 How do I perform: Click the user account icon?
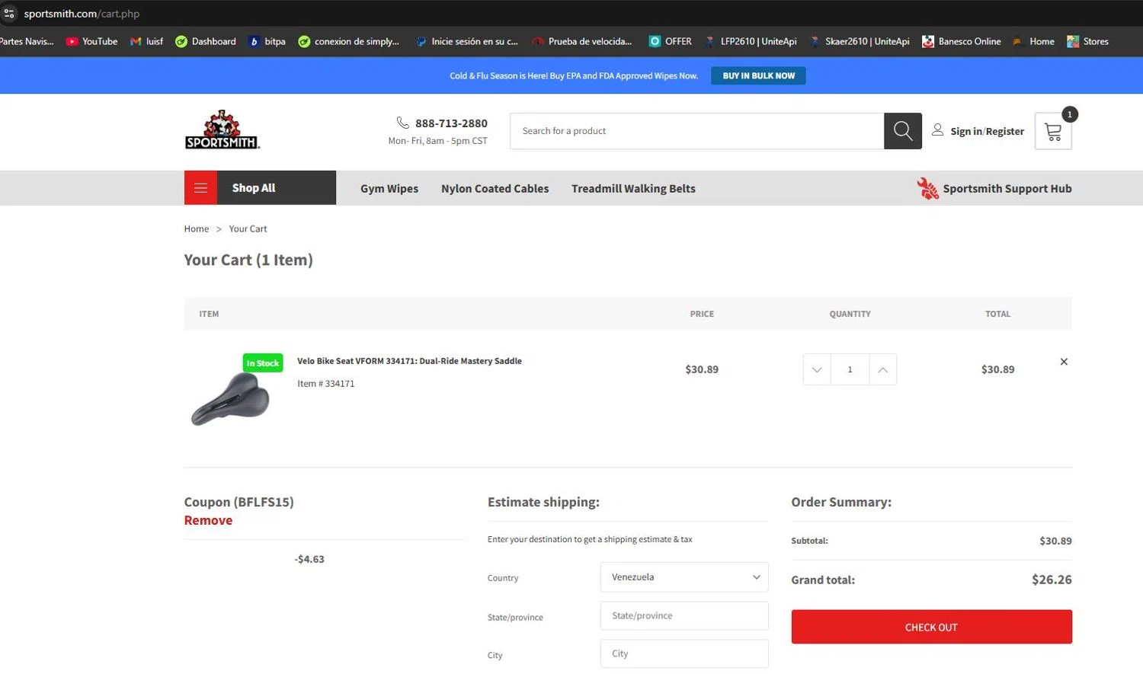tap(938, 130)
